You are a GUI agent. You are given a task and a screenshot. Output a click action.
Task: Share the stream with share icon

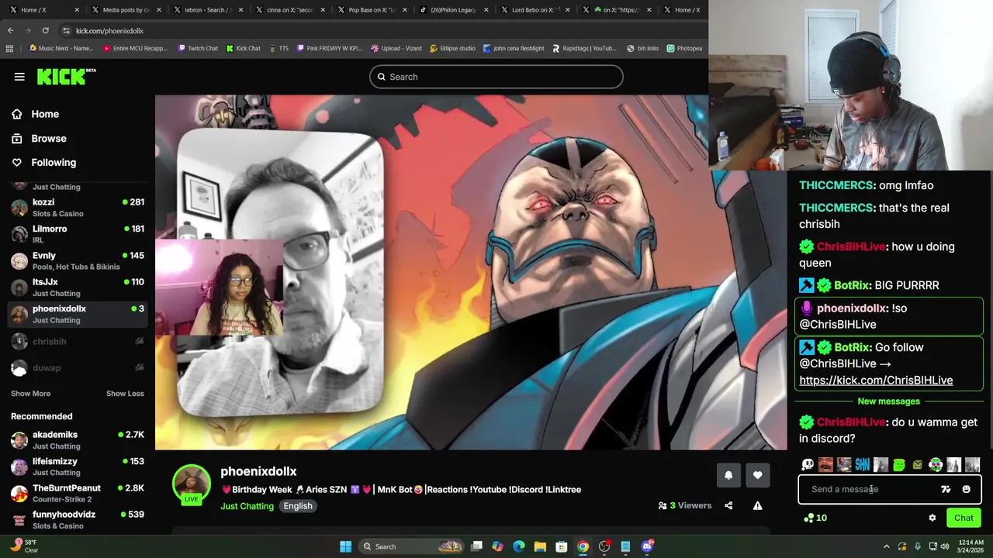(x=728, y=506)
